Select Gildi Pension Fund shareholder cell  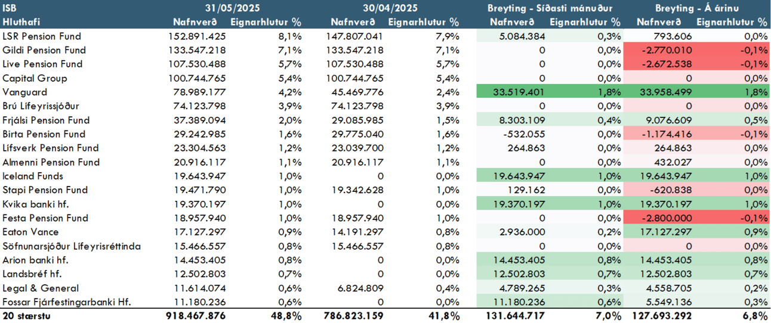44,50
